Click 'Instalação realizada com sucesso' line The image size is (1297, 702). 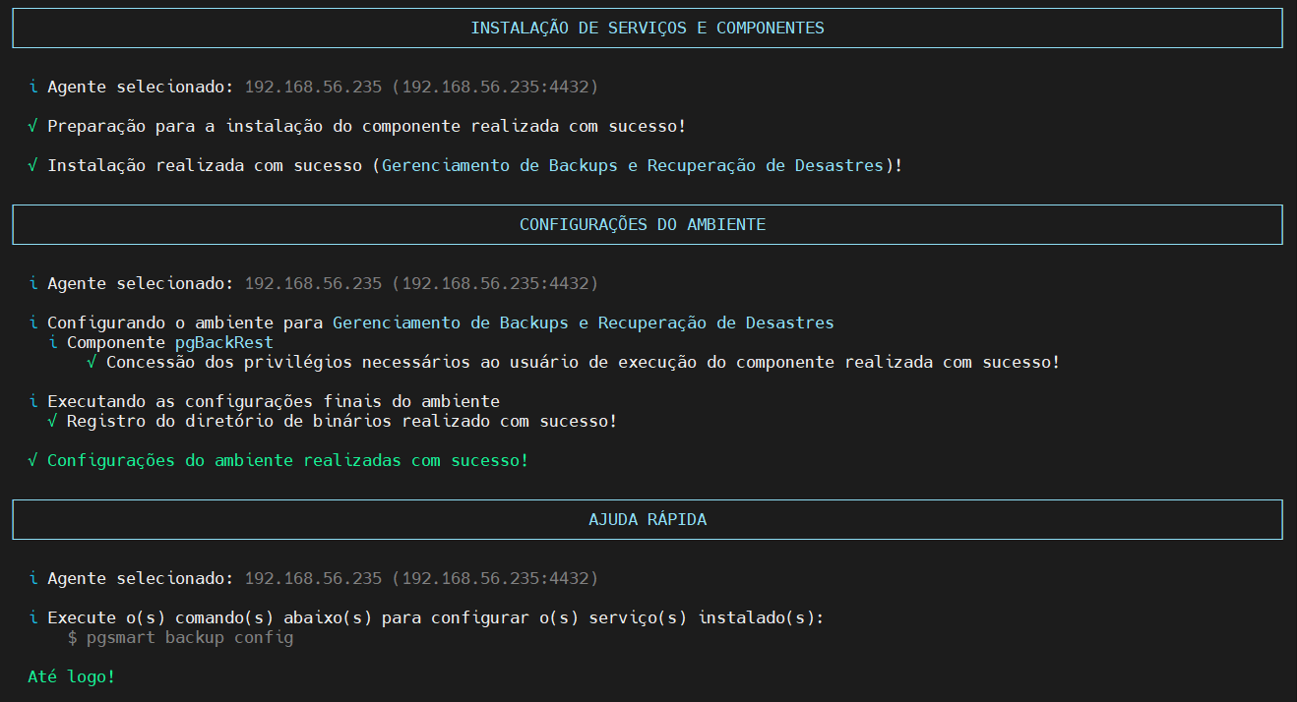[465, 165]
